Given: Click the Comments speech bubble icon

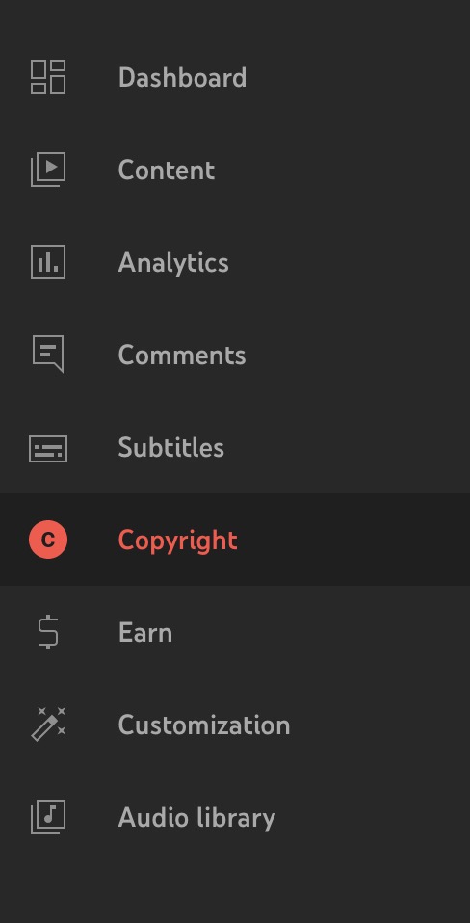Looking at the screenshot, I should pyautogui.click(x=48, y=355).
